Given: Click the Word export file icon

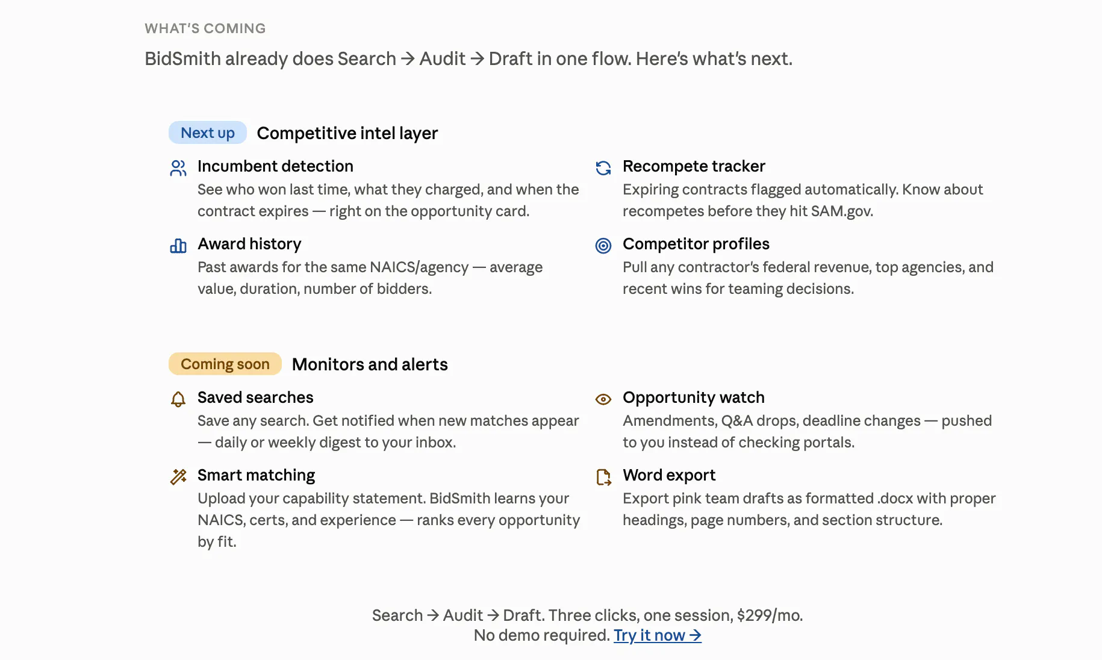Looking at the screenshot, I should (x=603, y=477).
